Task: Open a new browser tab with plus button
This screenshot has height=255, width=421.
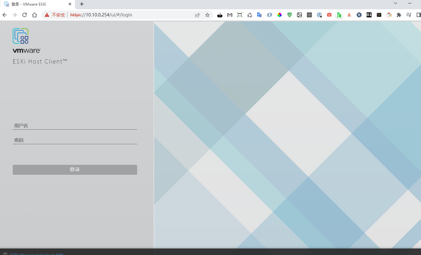Action: tap(82, 4)
